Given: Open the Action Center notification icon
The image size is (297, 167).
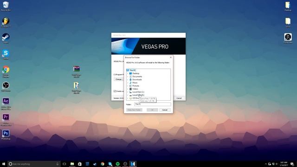Looking at the screenshot, I should (x=292, y=164).
